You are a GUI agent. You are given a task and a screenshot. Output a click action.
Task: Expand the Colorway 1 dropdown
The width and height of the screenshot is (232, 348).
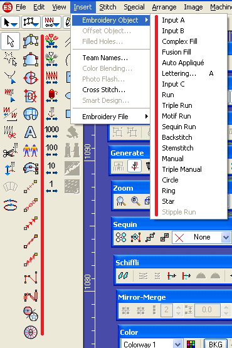point(177,344)
